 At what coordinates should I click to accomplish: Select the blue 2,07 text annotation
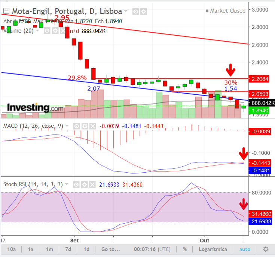click(94, 88)
